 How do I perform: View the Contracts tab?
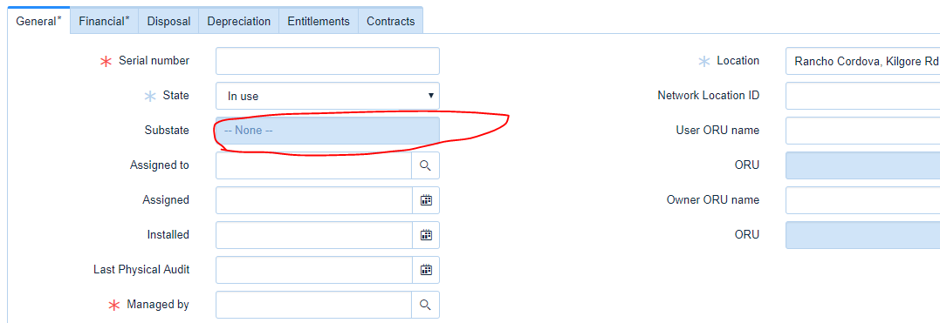(x=391, y=21)
